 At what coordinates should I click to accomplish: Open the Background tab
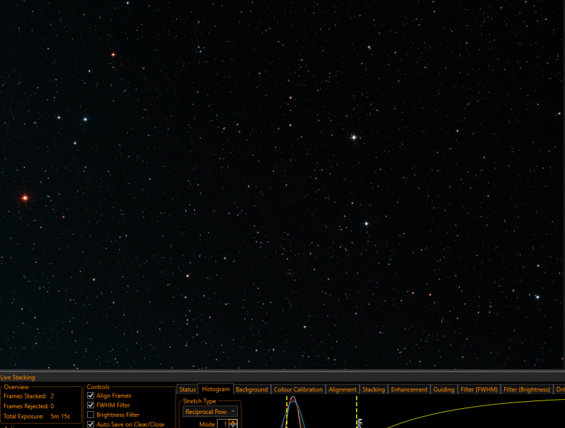point(252,389)
